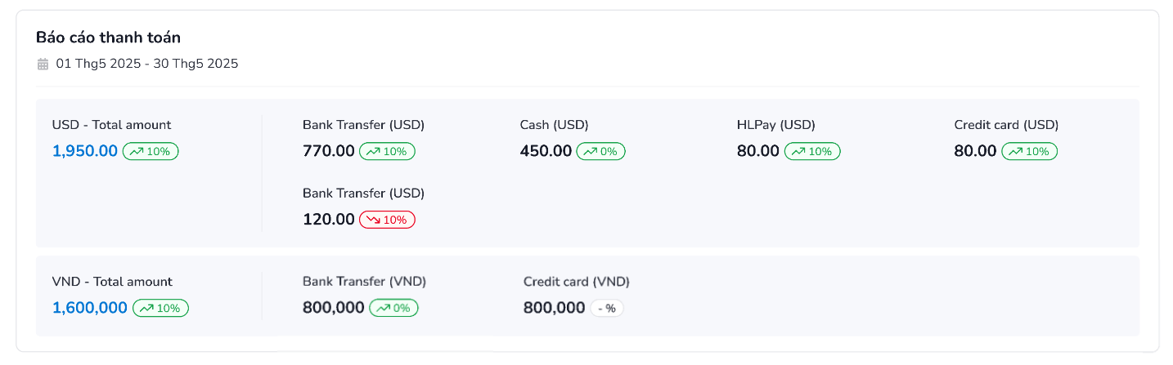The image size is (1173, 365).
Task: Click the red down-trend badge beside 120.00
Action: pyautogui.click(x=388, y=220)
